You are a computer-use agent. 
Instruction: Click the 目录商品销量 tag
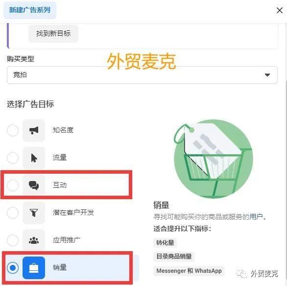point(174,256)
